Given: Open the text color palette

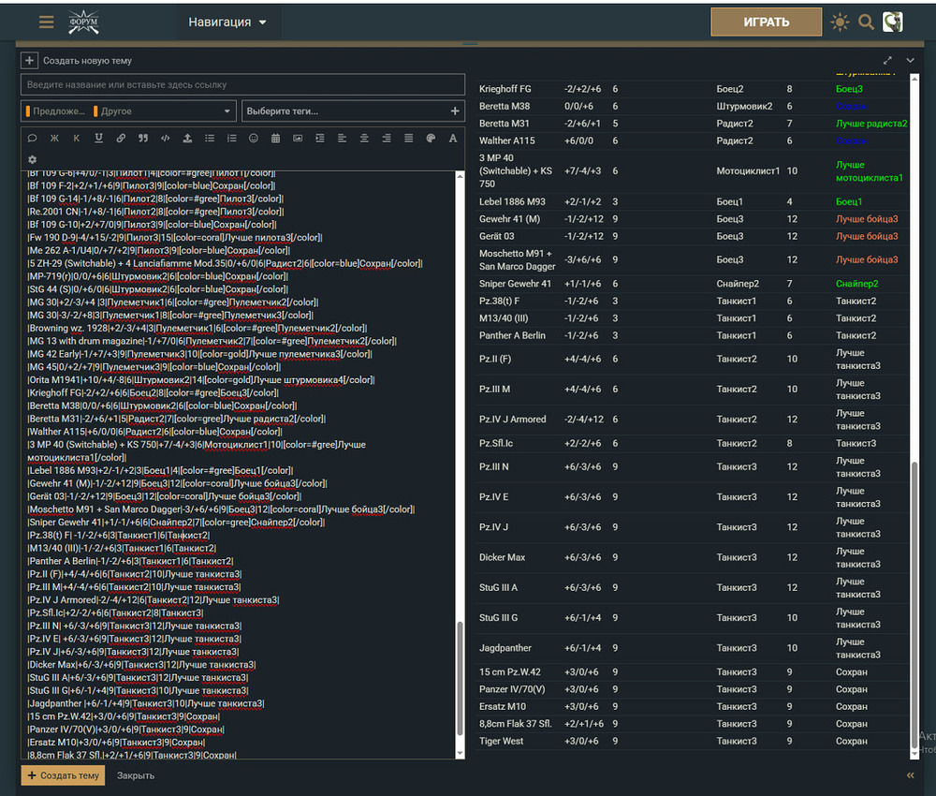Looking at the screenshot, I should 431,139.
